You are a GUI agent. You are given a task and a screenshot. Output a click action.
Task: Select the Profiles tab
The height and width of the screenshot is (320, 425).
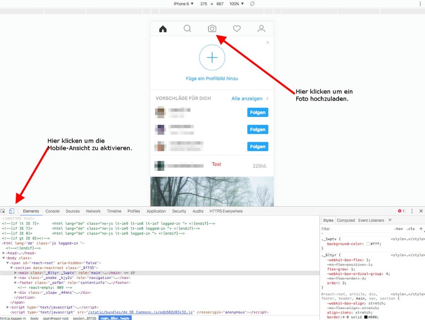pos(133,211)
